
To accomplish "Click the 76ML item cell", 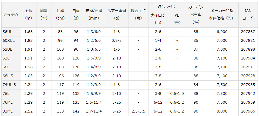I will tap(11, 103).
